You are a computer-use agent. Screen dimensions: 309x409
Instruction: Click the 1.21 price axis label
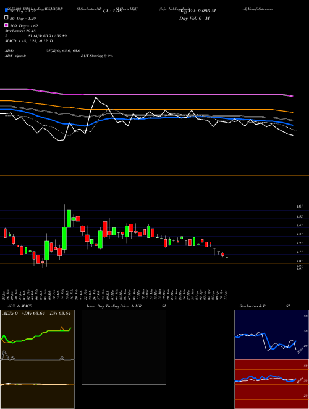[300, 243]
